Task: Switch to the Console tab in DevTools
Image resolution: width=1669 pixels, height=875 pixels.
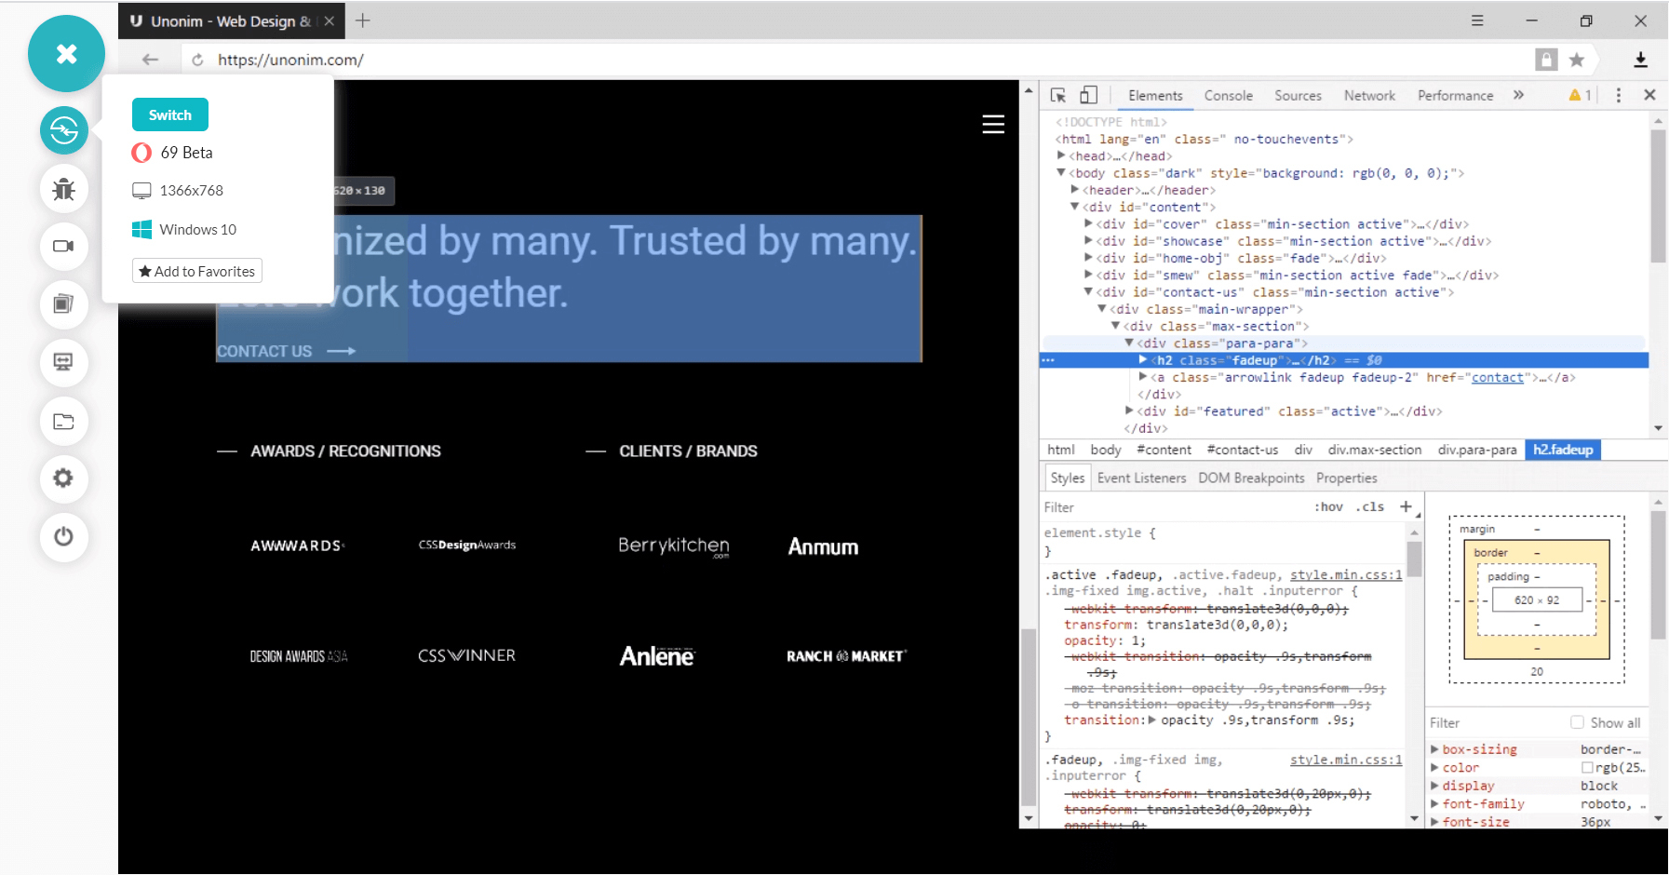Action: [1228, 95]
